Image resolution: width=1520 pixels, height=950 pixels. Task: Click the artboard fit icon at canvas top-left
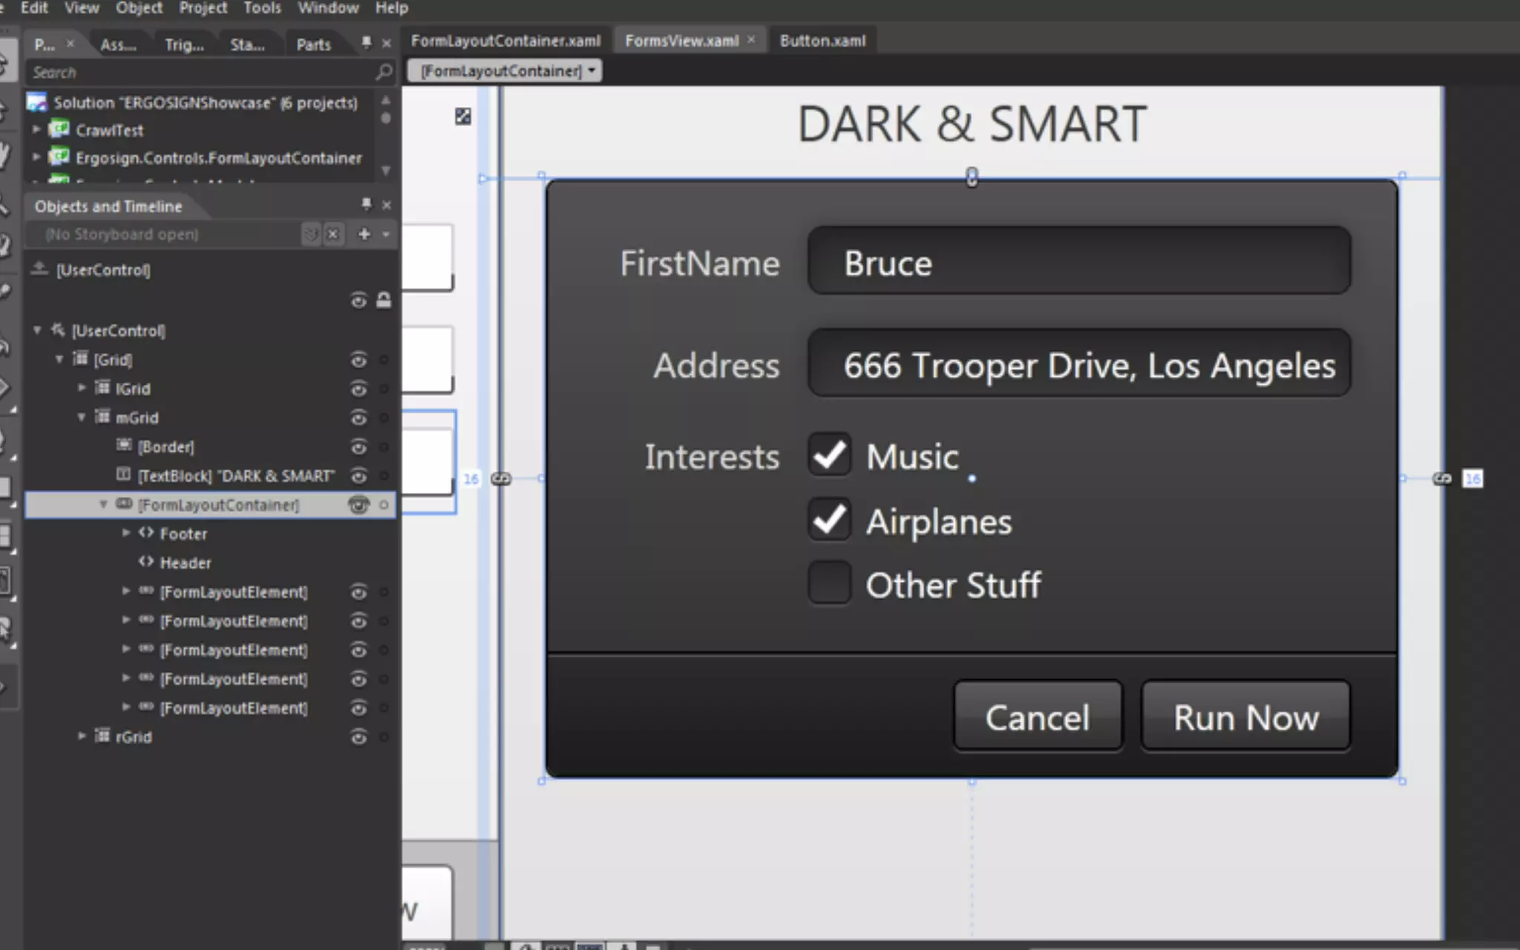pyautogui.click(x=463, y=117)
